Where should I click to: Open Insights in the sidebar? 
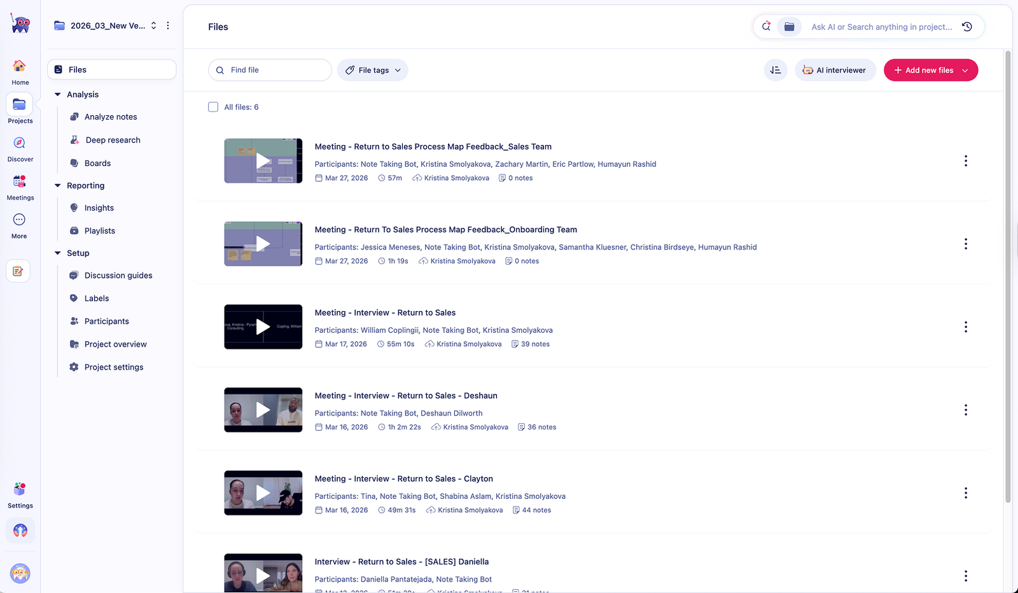point(99,208)
